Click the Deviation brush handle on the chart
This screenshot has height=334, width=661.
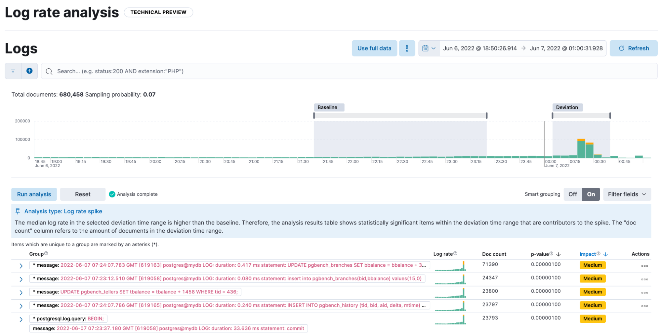coord(552,115)
